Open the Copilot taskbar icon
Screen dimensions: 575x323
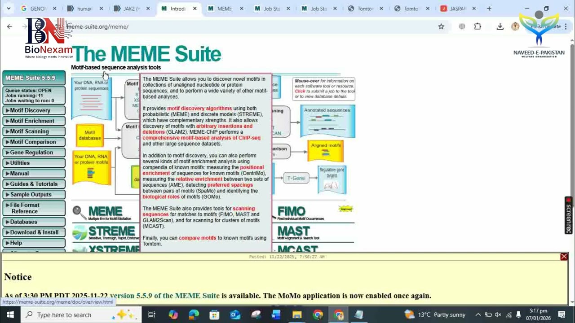(173, 314)
